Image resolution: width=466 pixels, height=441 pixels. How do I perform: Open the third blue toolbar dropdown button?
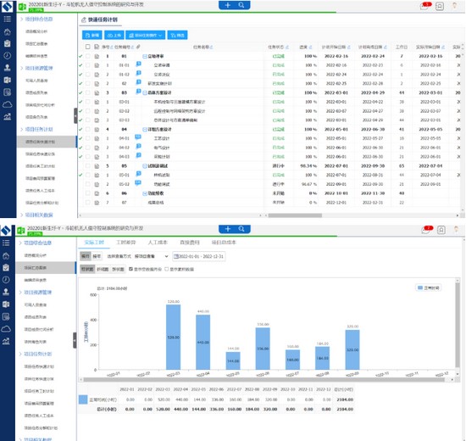click(x=146, y=35)
